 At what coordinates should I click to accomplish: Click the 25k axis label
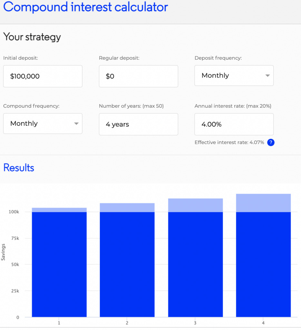[15, 291]
